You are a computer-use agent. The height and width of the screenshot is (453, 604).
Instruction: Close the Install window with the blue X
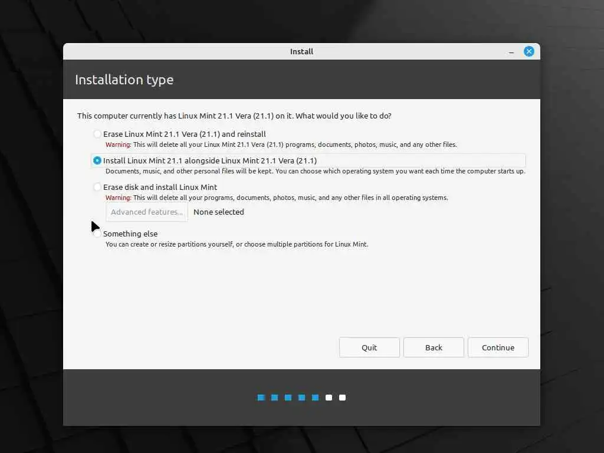click(x=528, y=51)
